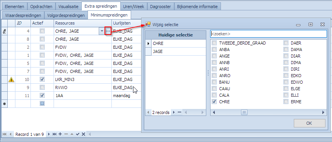
Task: Uncheck the Actief box for LKR_MIN3
Action: pyautogui.click(x=42, y=79)
